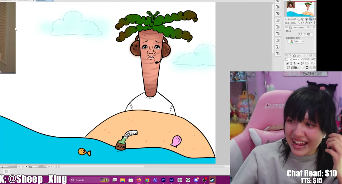The image size is (342, 184).
Task: Open File Explorer from the taskbar
Action: 123,180
